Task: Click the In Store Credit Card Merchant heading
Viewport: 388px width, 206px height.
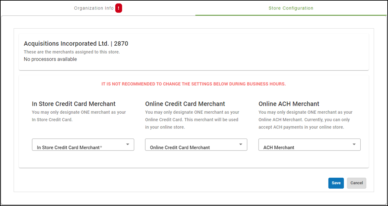Action: pyautogui.click(x=74, y=104)
